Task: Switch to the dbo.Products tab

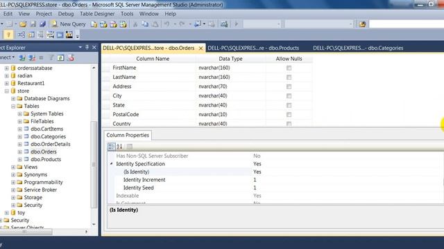Action: (x=253, y=48)
